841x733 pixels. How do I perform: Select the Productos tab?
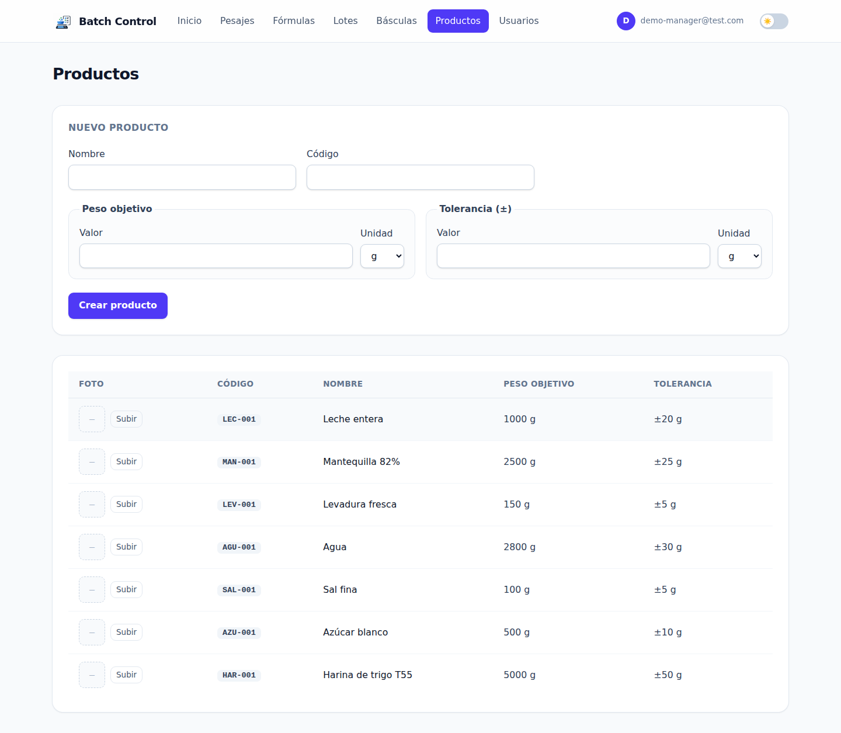[458, 21]
